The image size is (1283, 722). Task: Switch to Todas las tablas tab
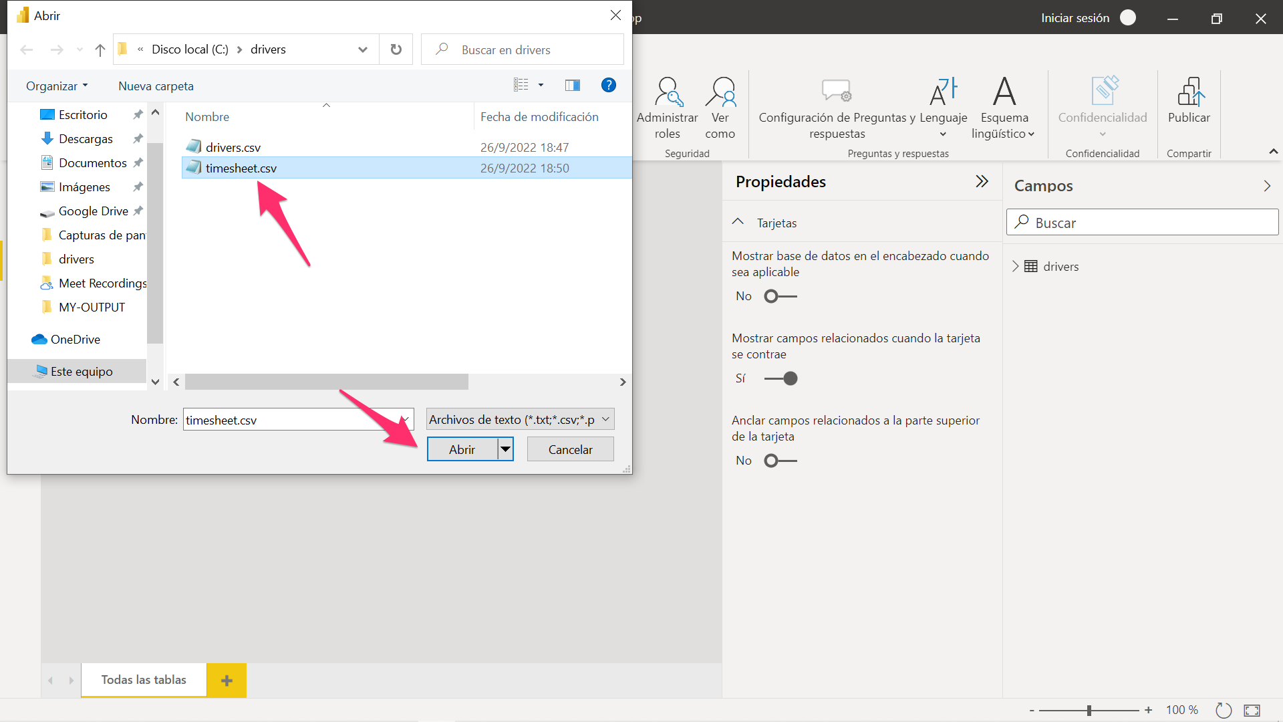point(144,680)
